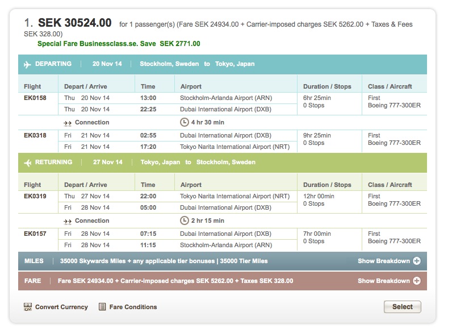Click the Convert Currency icon
452x333 pixels.
(x=27, y=307)
